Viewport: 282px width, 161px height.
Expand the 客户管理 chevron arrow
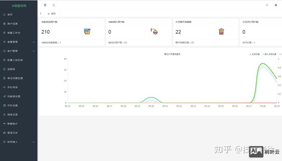(34, 51)
